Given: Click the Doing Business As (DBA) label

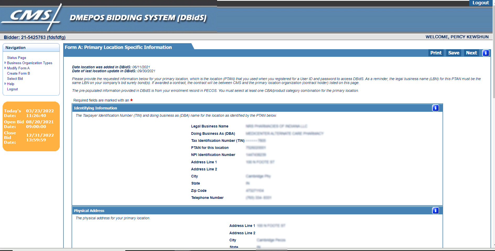Looking at the screenshot, I should tap(213, 133).
